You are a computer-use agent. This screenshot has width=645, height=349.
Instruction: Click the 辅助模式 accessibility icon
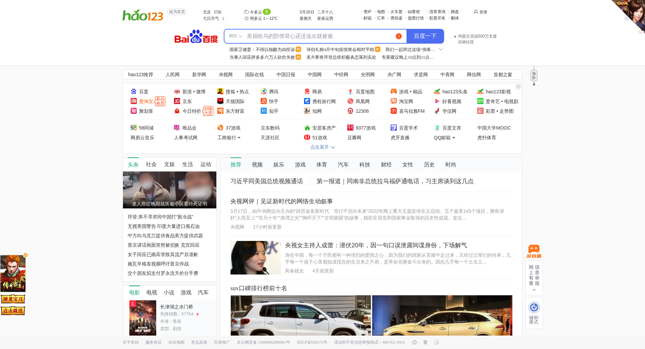534,307
